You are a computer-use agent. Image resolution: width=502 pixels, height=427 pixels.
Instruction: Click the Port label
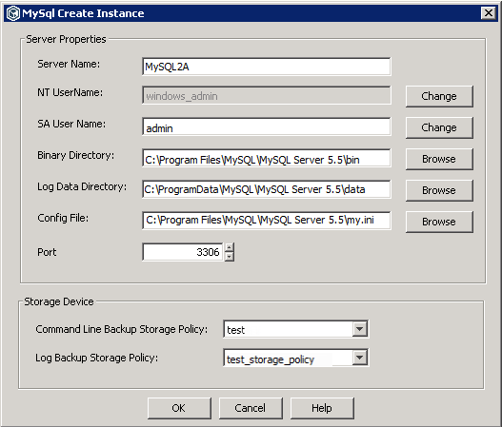pos(47,252)
